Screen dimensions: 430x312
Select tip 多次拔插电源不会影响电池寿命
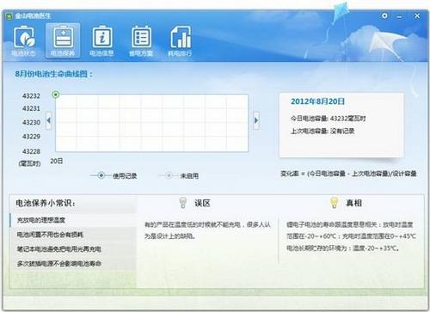tap(73, 263)
